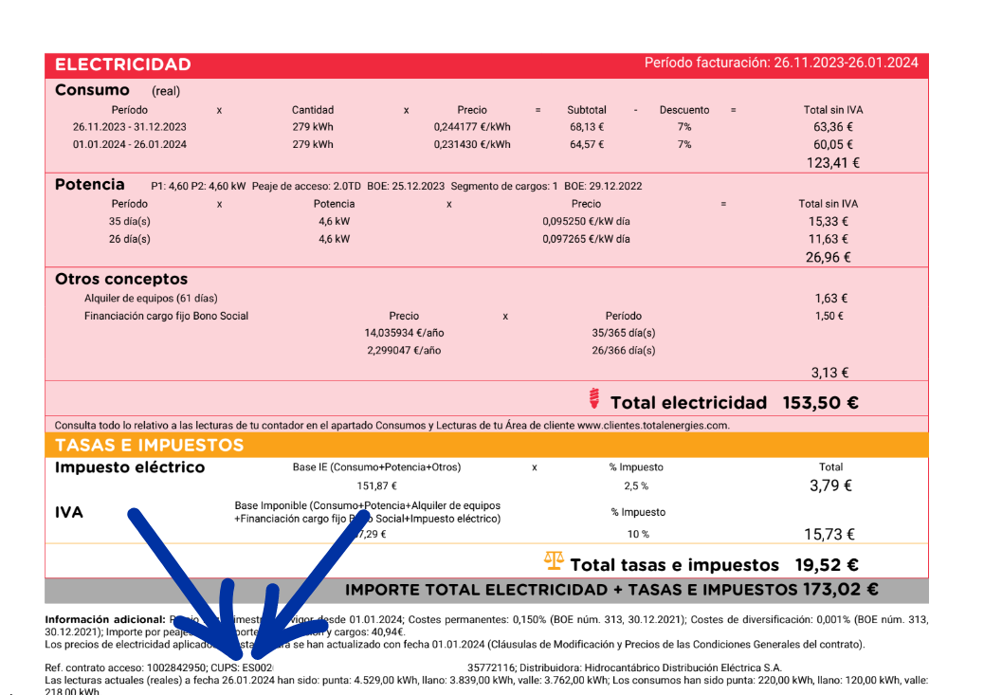Screen dimensions: 1002x695
Task: Click the Otros conceptos heading
Action: (121, 280)
